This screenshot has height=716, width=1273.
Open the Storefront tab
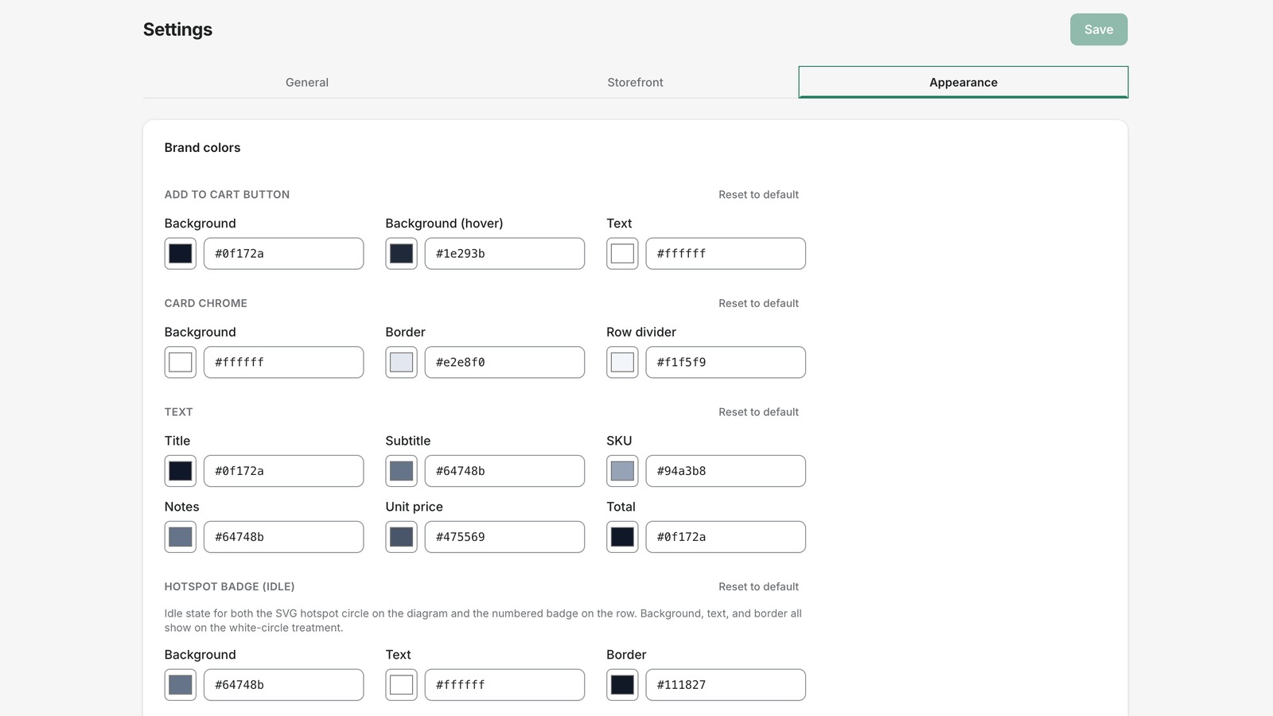coord(635,82)
